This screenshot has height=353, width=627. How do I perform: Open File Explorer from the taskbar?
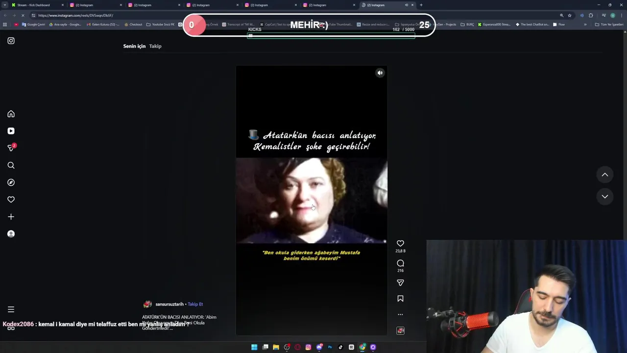pos(276,347)
